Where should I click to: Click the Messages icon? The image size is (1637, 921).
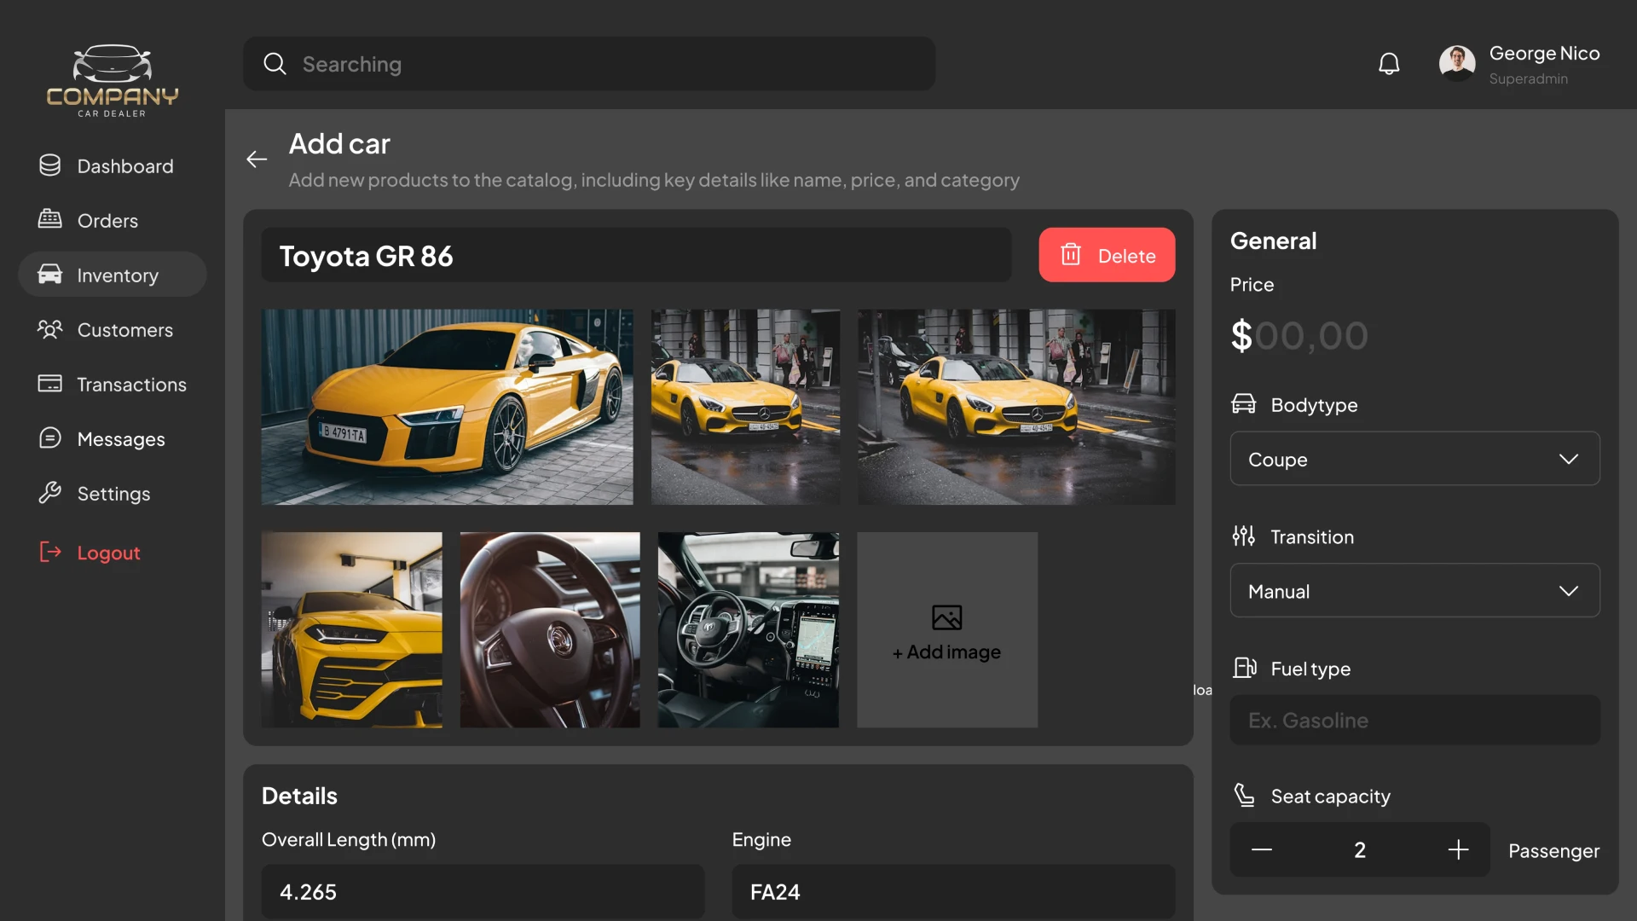[50, 438]
